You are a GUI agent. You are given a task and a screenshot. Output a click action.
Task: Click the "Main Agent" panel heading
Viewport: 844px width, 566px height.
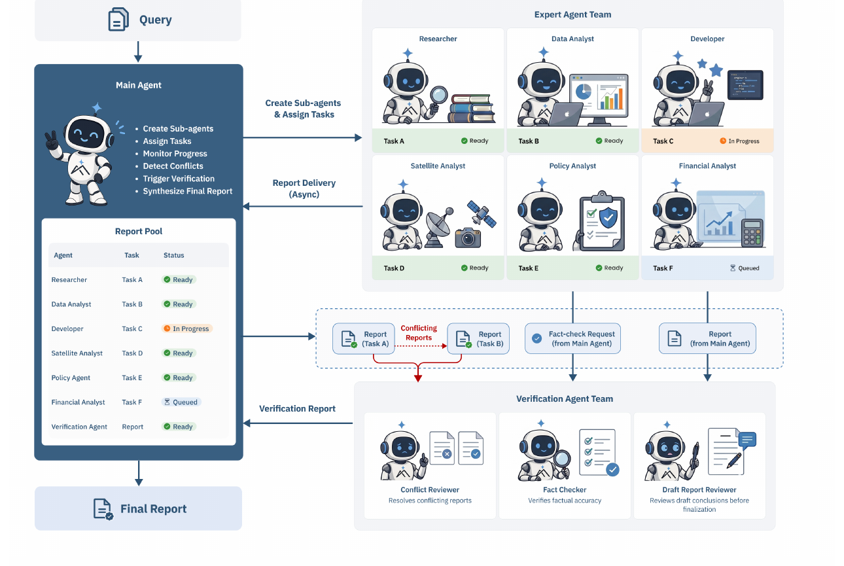coord(139,85)
